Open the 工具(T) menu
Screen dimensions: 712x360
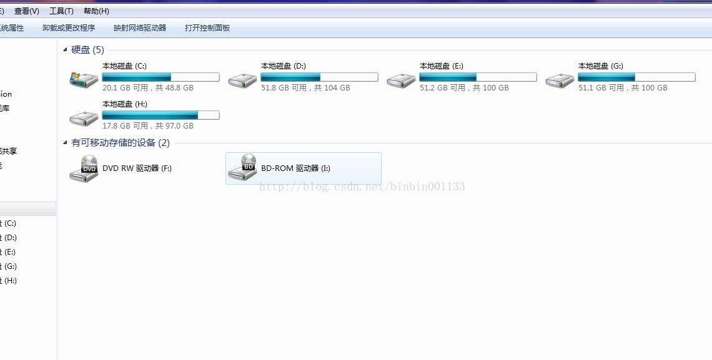[61, 11]
